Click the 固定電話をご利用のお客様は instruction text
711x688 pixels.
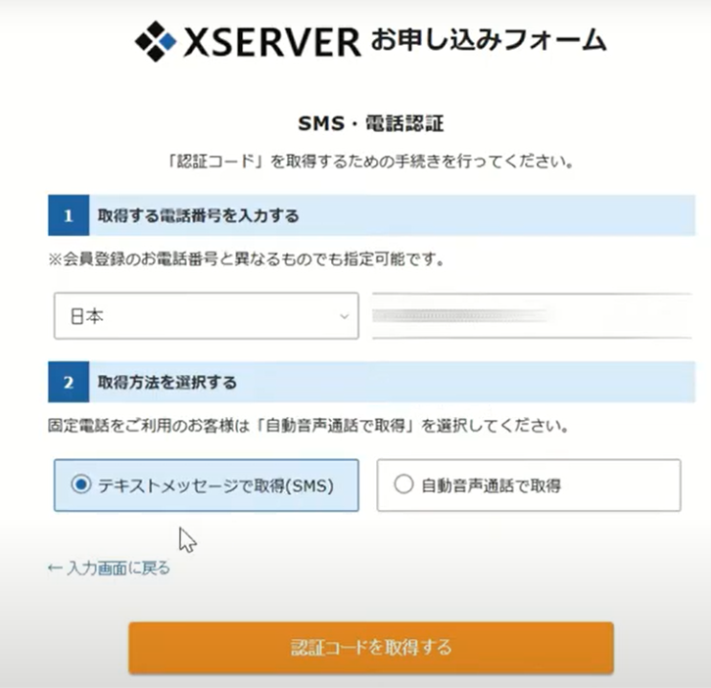click(308, 426)
